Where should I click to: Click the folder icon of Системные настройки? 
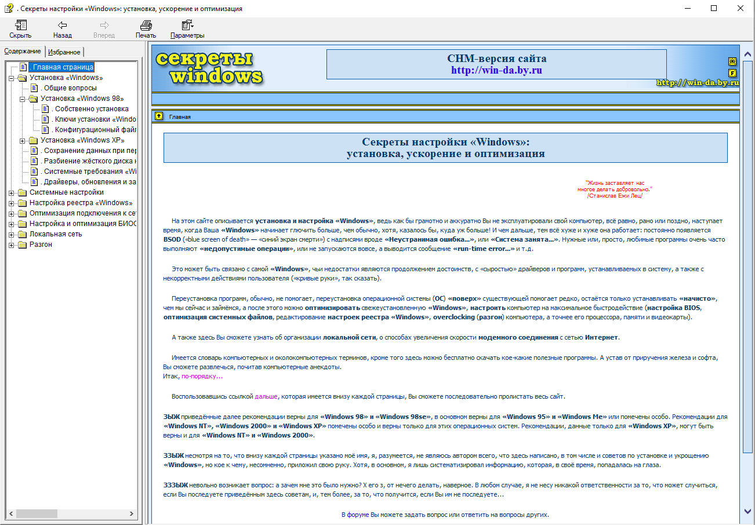pyautogui.click(x=23, y=192)
